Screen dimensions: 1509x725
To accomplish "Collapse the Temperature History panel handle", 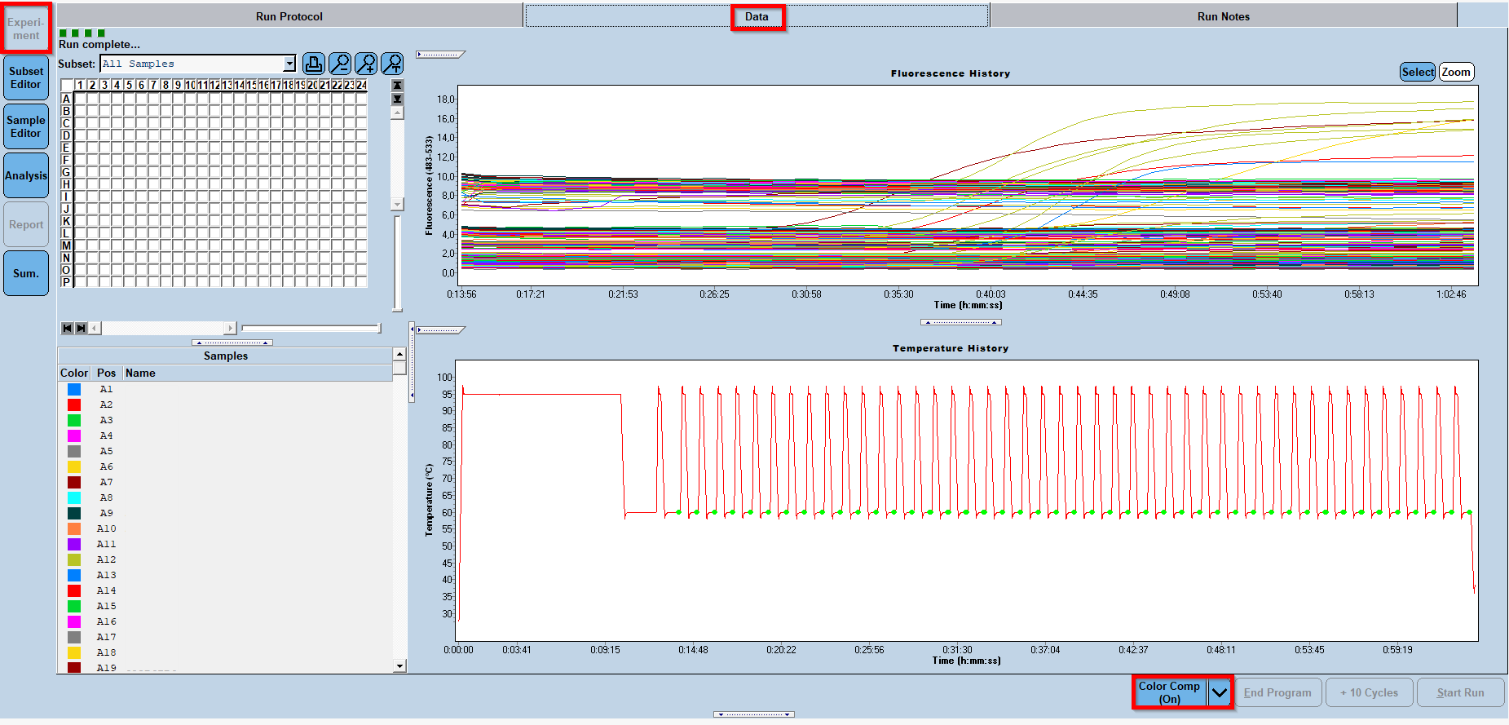I will (440, 330).
